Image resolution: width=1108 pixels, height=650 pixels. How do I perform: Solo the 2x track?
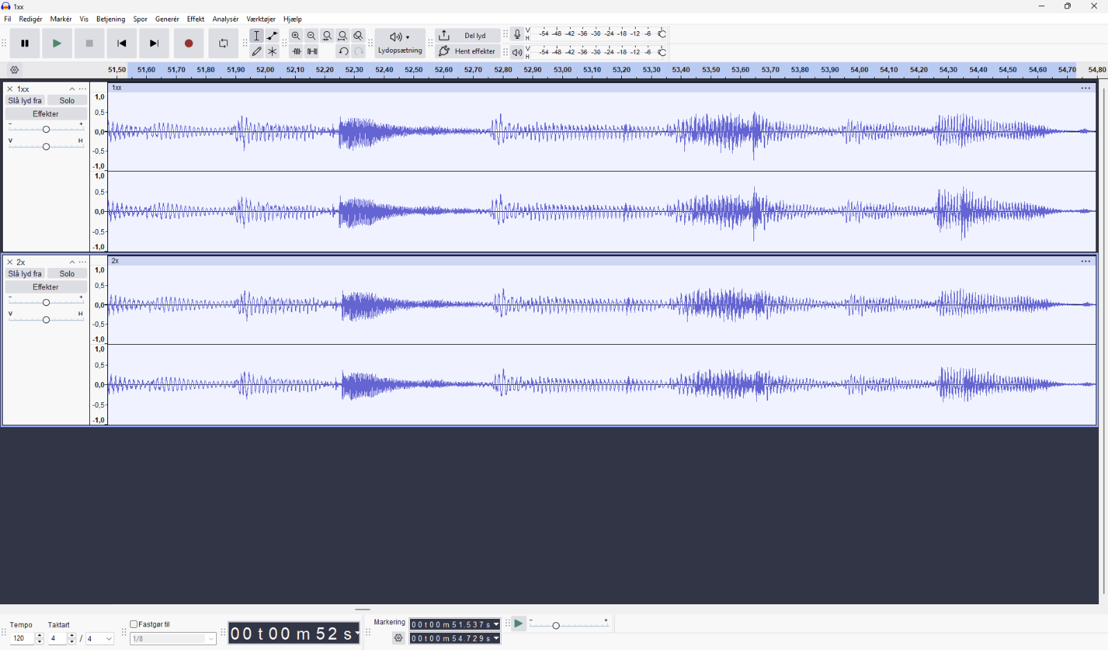[x=67, y=274]
